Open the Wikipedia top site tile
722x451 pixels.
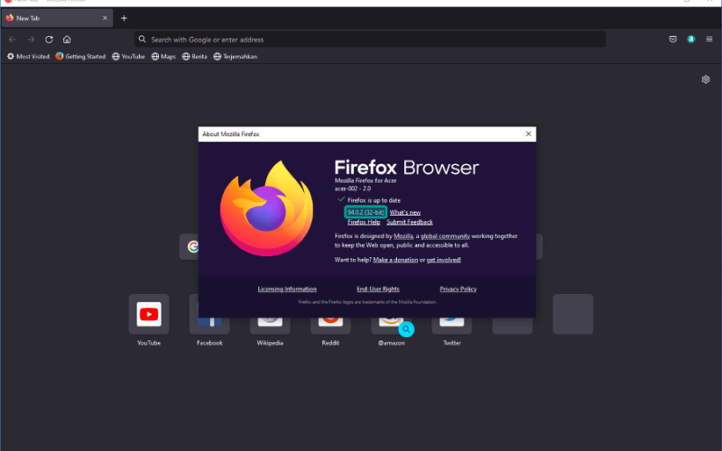270,325
